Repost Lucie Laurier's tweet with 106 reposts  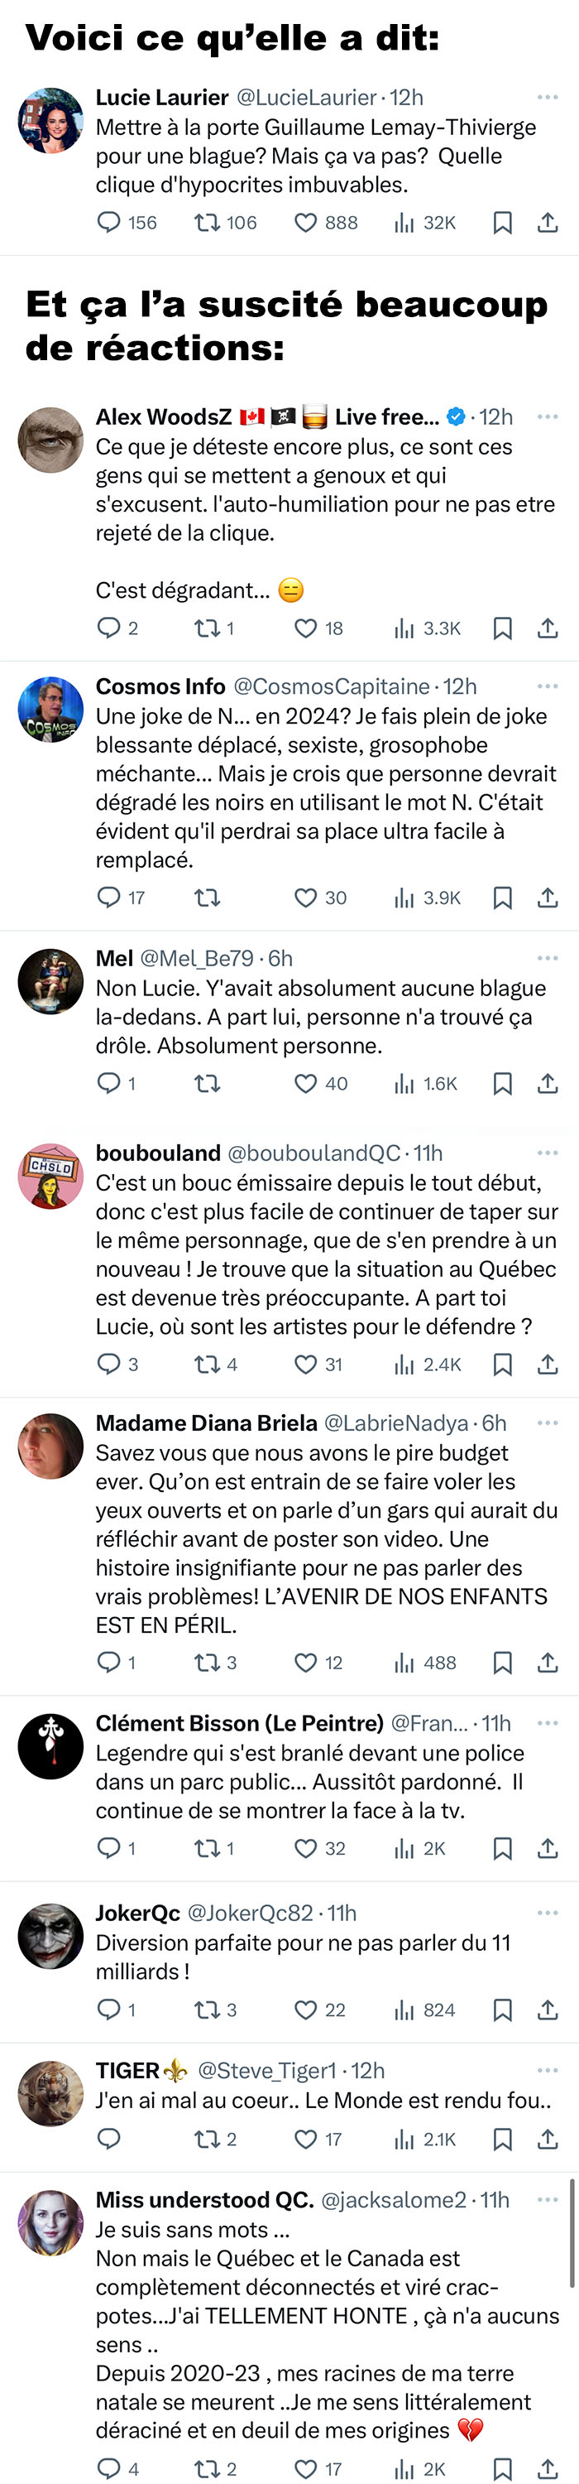click(x=207, y=224)
